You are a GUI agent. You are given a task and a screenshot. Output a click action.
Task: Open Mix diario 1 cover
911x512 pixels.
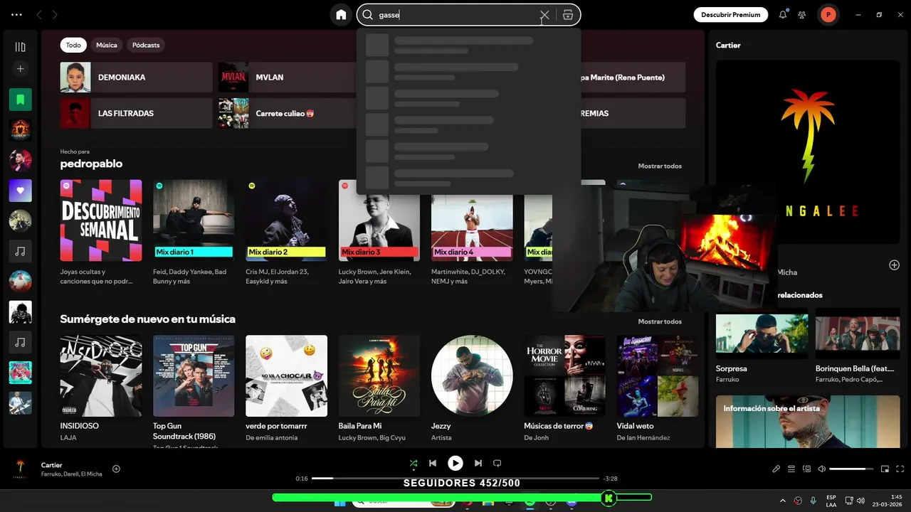194,220
